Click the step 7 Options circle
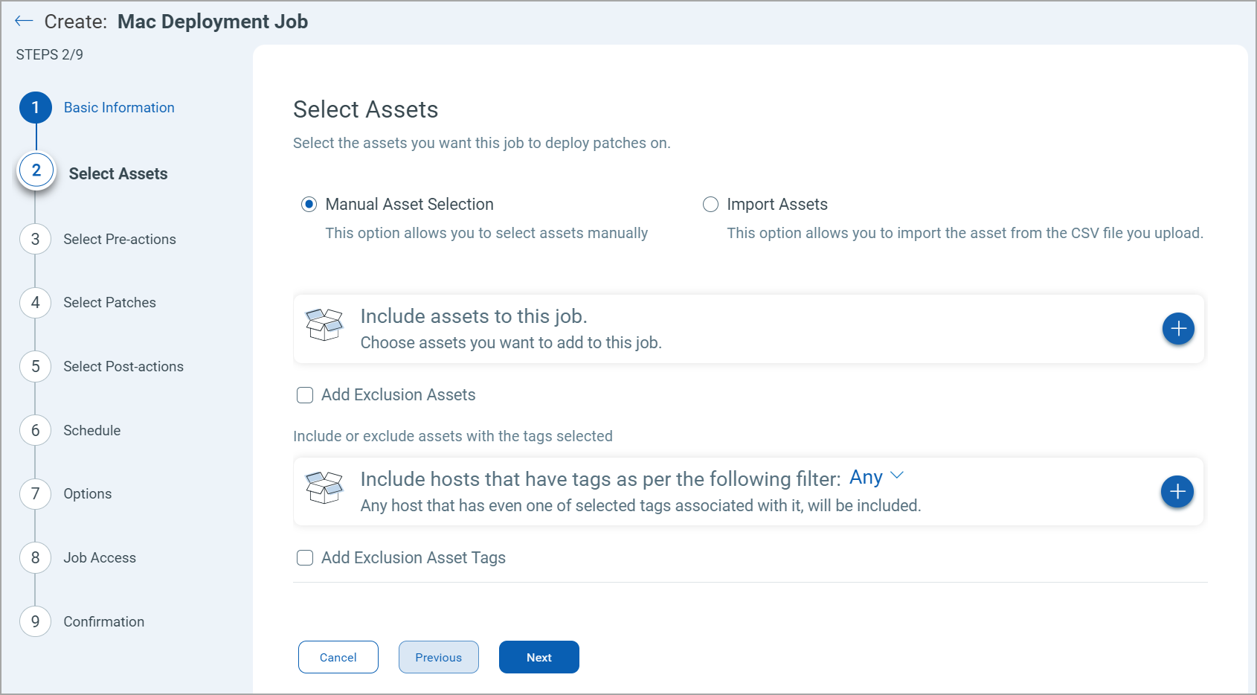This screenshot has width=1257, height=695. [x=35, y=493]
